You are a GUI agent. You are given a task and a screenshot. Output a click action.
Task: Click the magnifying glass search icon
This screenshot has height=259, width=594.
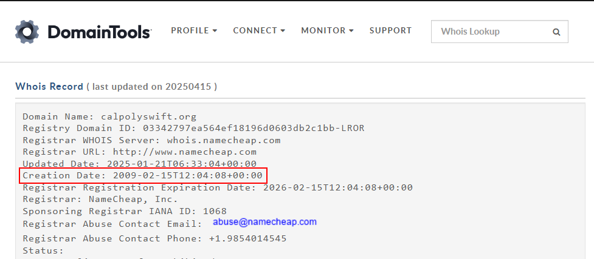[556, 32]
